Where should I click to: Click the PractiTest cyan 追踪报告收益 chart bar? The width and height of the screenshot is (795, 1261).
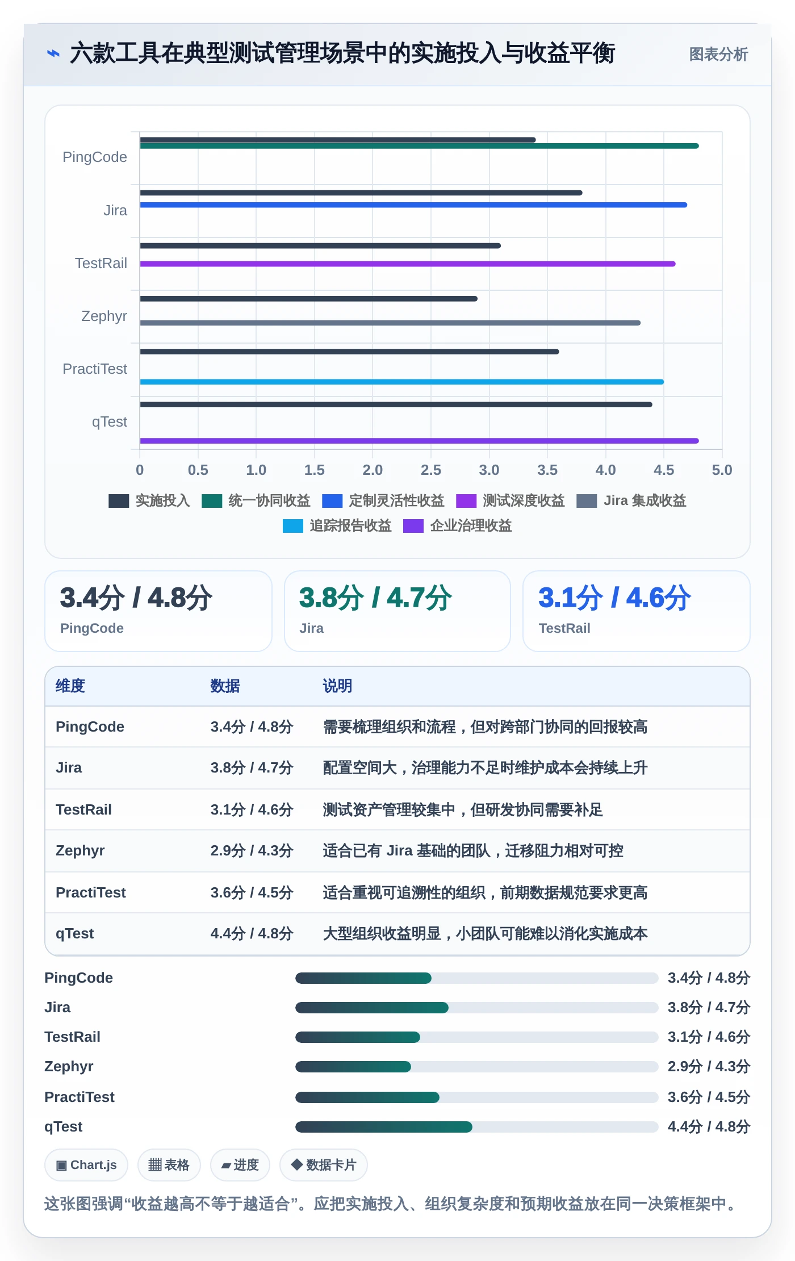pyautogui.click(x=402, y=382)
